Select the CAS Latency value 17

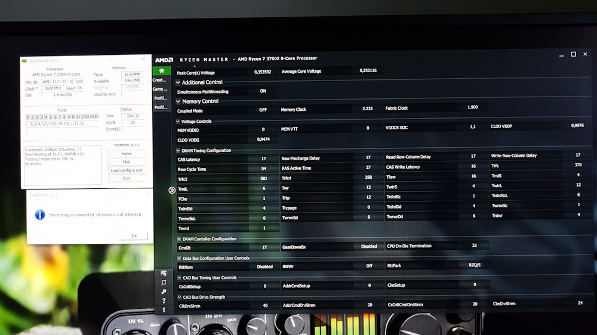[263, 159]
